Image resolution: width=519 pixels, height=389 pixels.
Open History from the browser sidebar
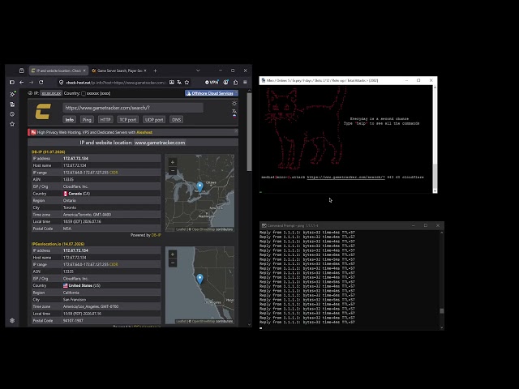(x=12, y=114)
